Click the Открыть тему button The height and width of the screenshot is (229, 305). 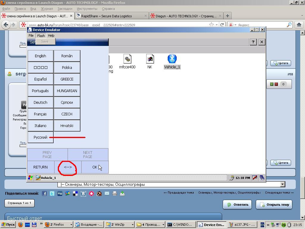tap(274, 205)
